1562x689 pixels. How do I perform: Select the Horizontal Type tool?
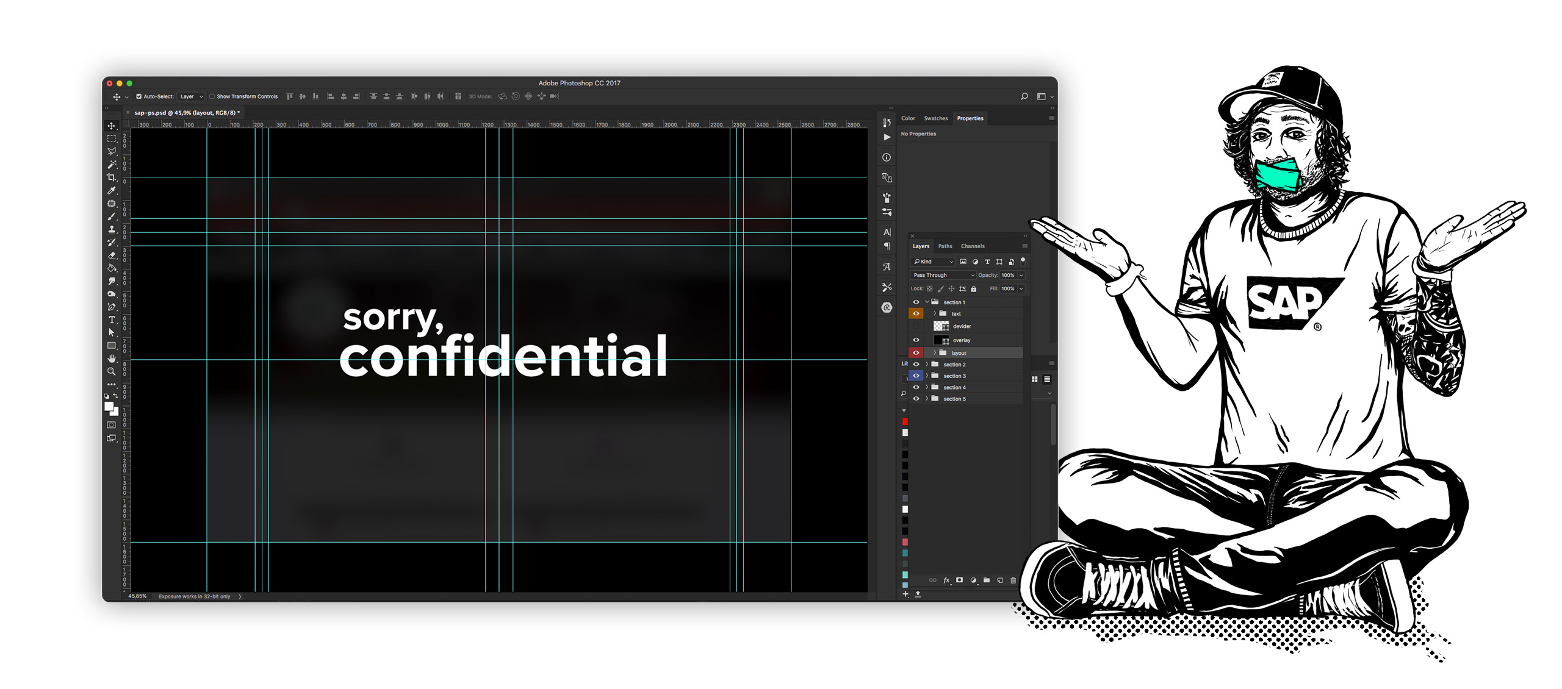coord(112,320)
